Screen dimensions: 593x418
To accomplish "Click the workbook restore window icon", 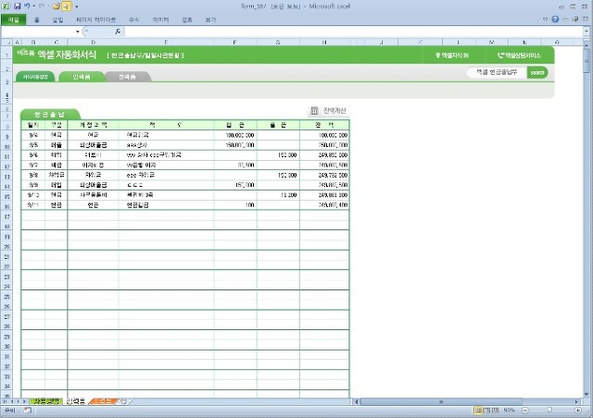I will (575, 19).
